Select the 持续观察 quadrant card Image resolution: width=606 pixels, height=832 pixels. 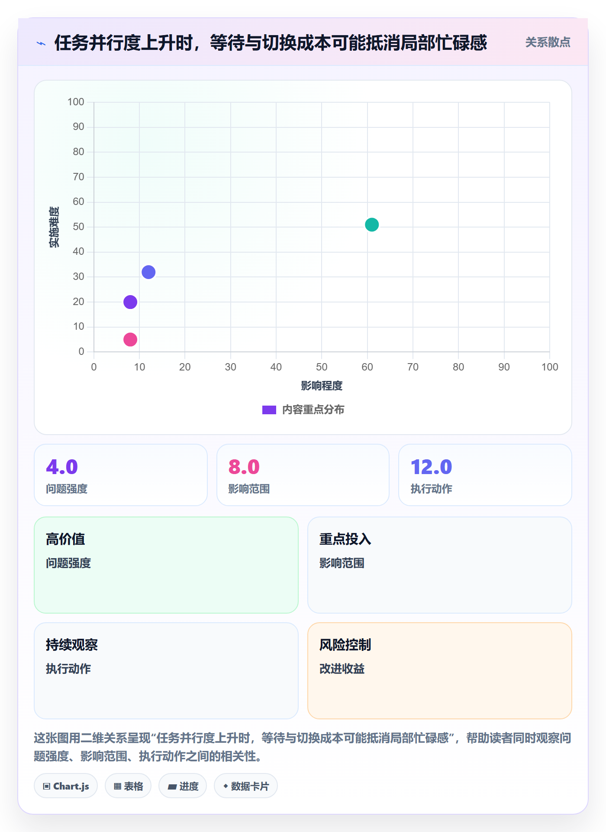pos(166,671)
